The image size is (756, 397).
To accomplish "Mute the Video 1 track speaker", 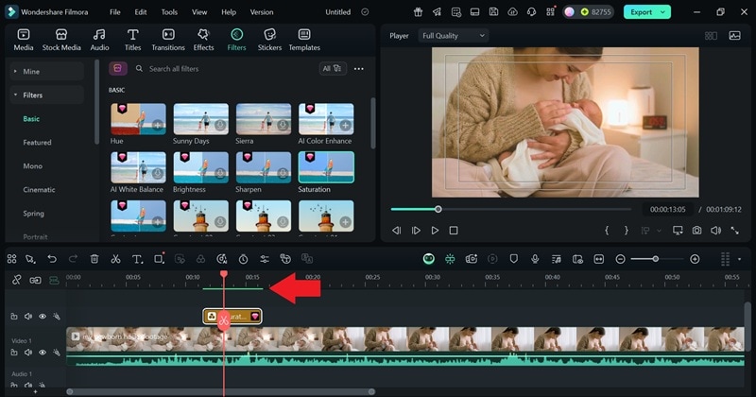I will pos(28,353).
